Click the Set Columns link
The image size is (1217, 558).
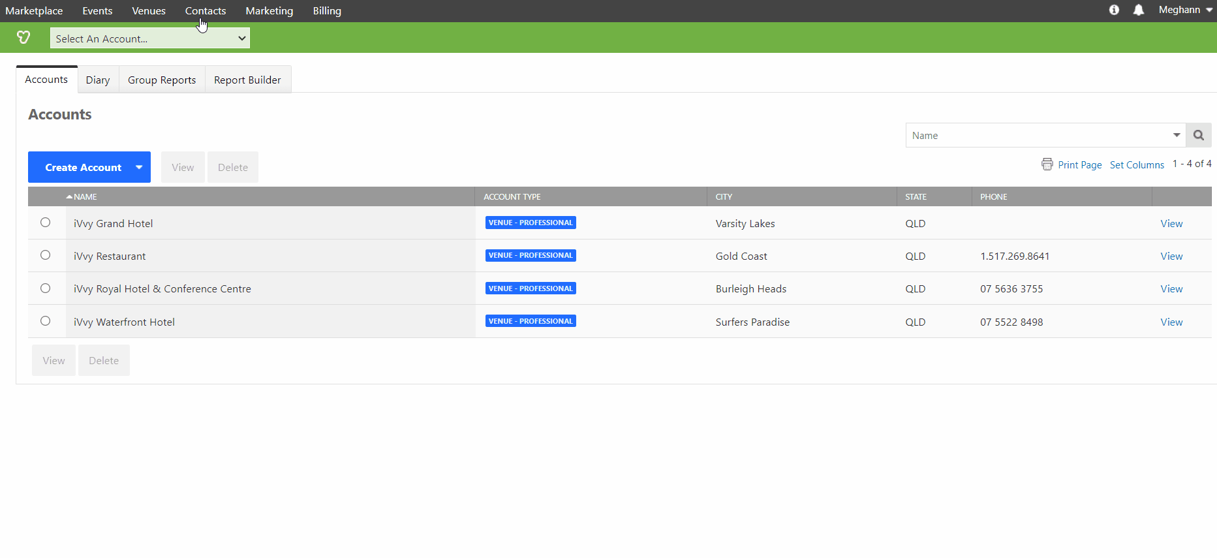1137,165
